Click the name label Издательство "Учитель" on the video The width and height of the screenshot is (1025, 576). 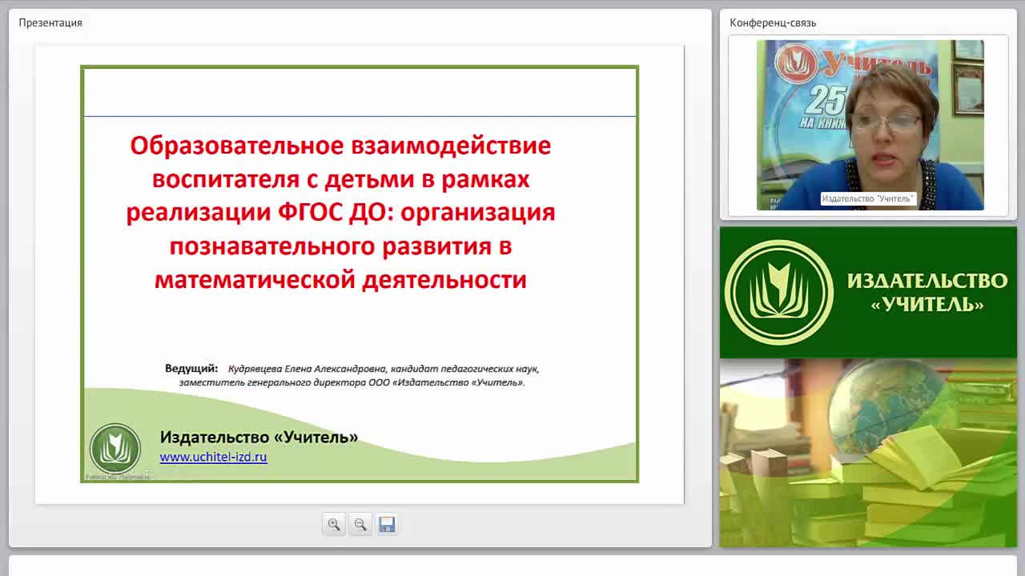pos(868,198)
